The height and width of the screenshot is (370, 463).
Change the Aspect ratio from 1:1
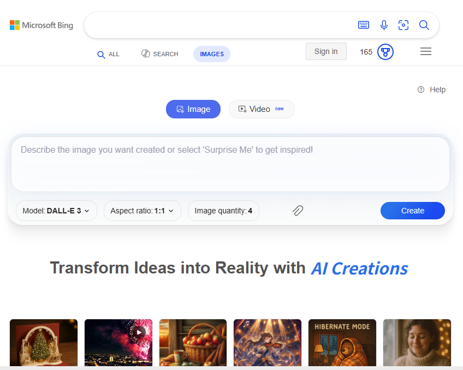point(142,211)
